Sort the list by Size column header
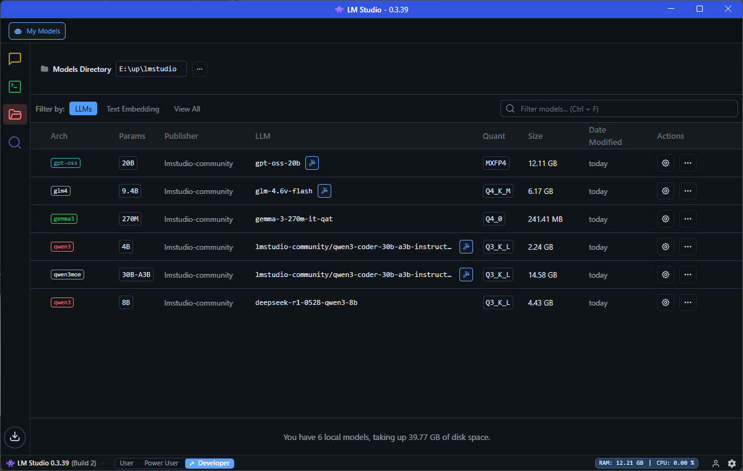The width and height of the screenshot is (743, 471). 535,136
